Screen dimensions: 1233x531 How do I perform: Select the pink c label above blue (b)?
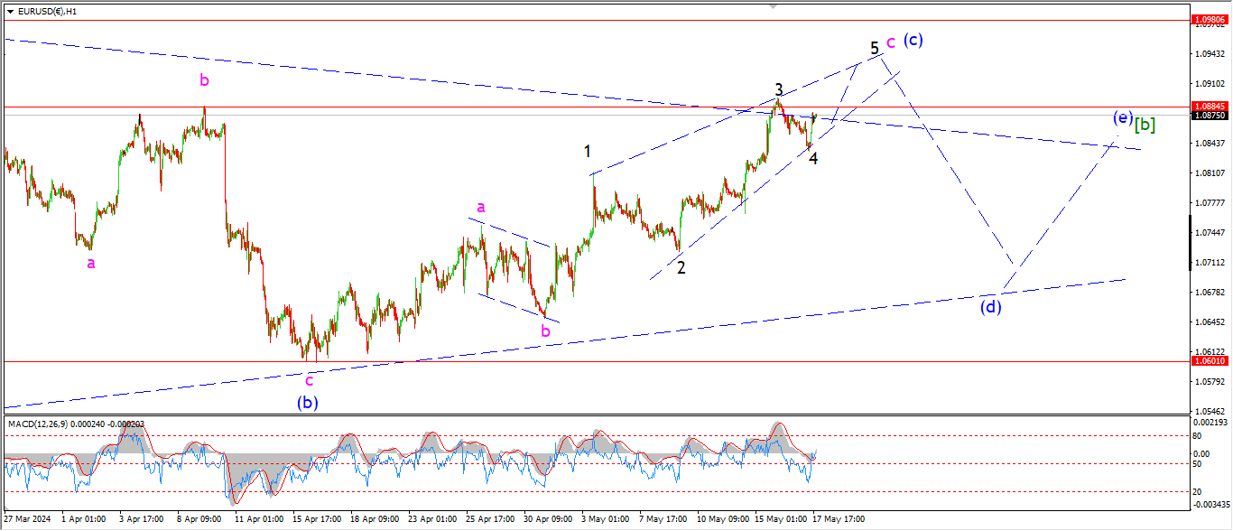pos(309,380)
